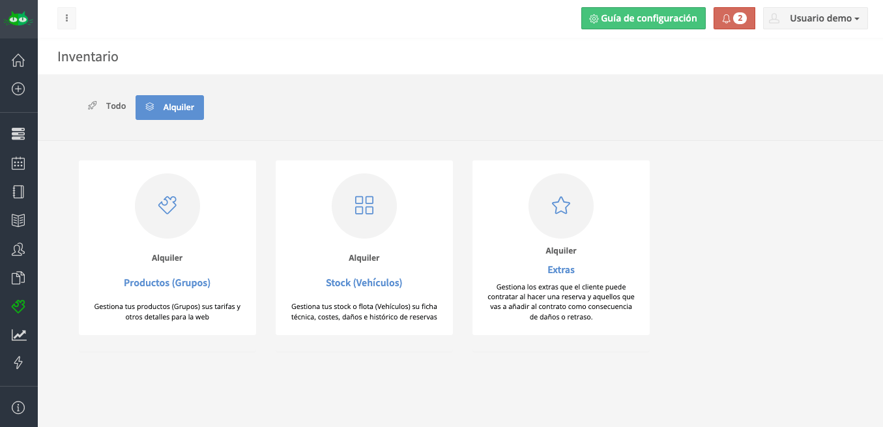
Task: Click Alquiler label on Extras card
Action: point(561,251)
